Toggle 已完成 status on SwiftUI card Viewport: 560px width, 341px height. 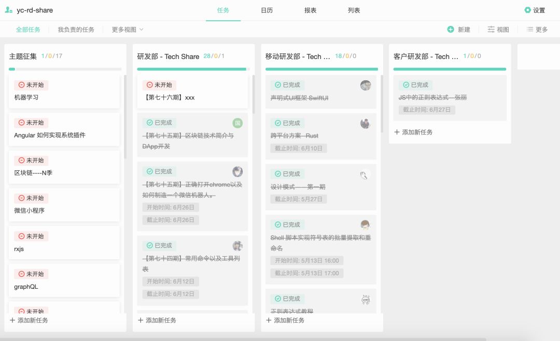coord(287,85)
